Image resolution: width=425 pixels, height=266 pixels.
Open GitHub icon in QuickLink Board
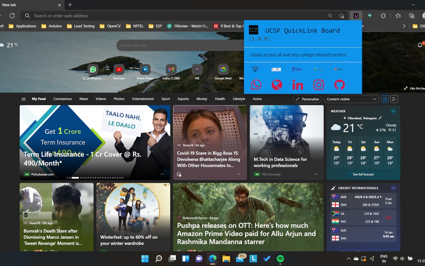(339, 85)
